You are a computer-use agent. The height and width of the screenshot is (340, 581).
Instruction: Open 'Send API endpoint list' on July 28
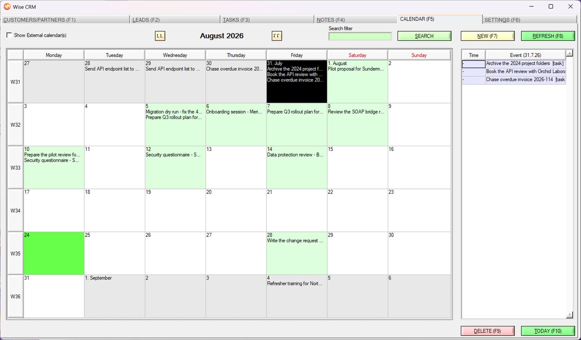point(113,69)
